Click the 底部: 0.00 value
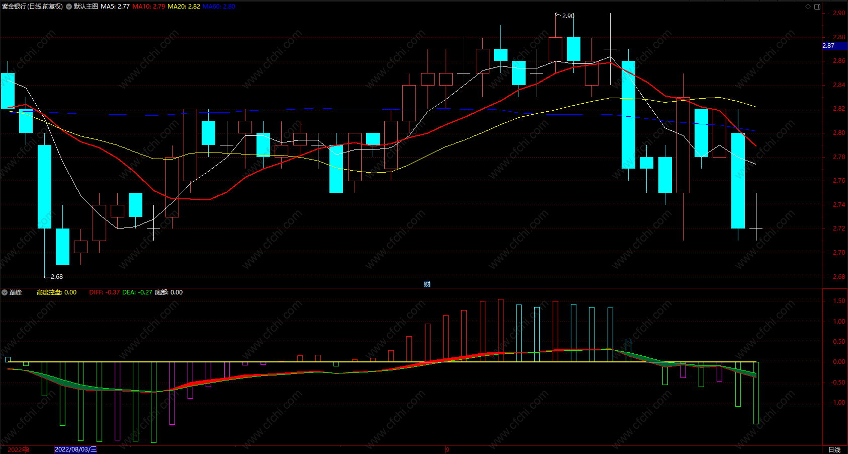The width and height of the screenshot is (848, 454). pyautogui.click(x=169, y=292)
